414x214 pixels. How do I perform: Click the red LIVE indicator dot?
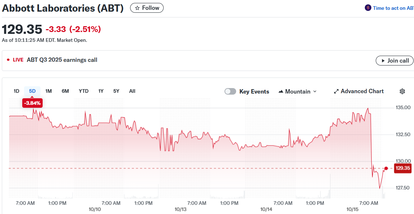click(x=8, y=60)
